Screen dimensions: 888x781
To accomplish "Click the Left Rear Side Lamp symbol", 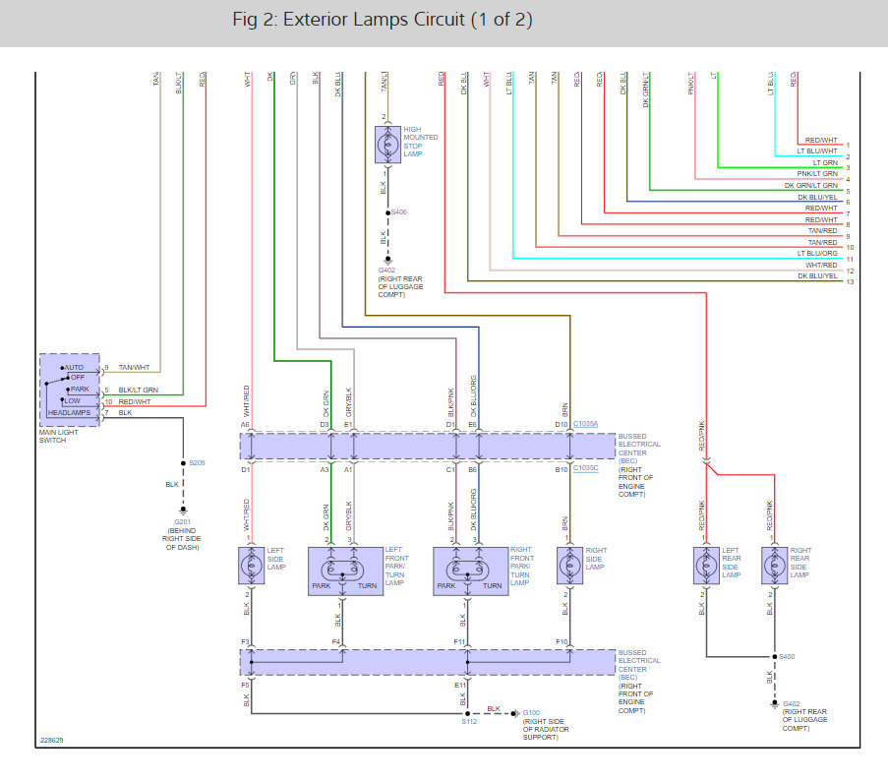I will [x=706, y=566].
